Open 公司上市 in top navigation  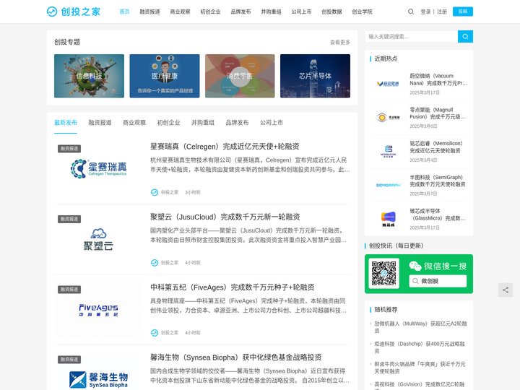point(301,12)
